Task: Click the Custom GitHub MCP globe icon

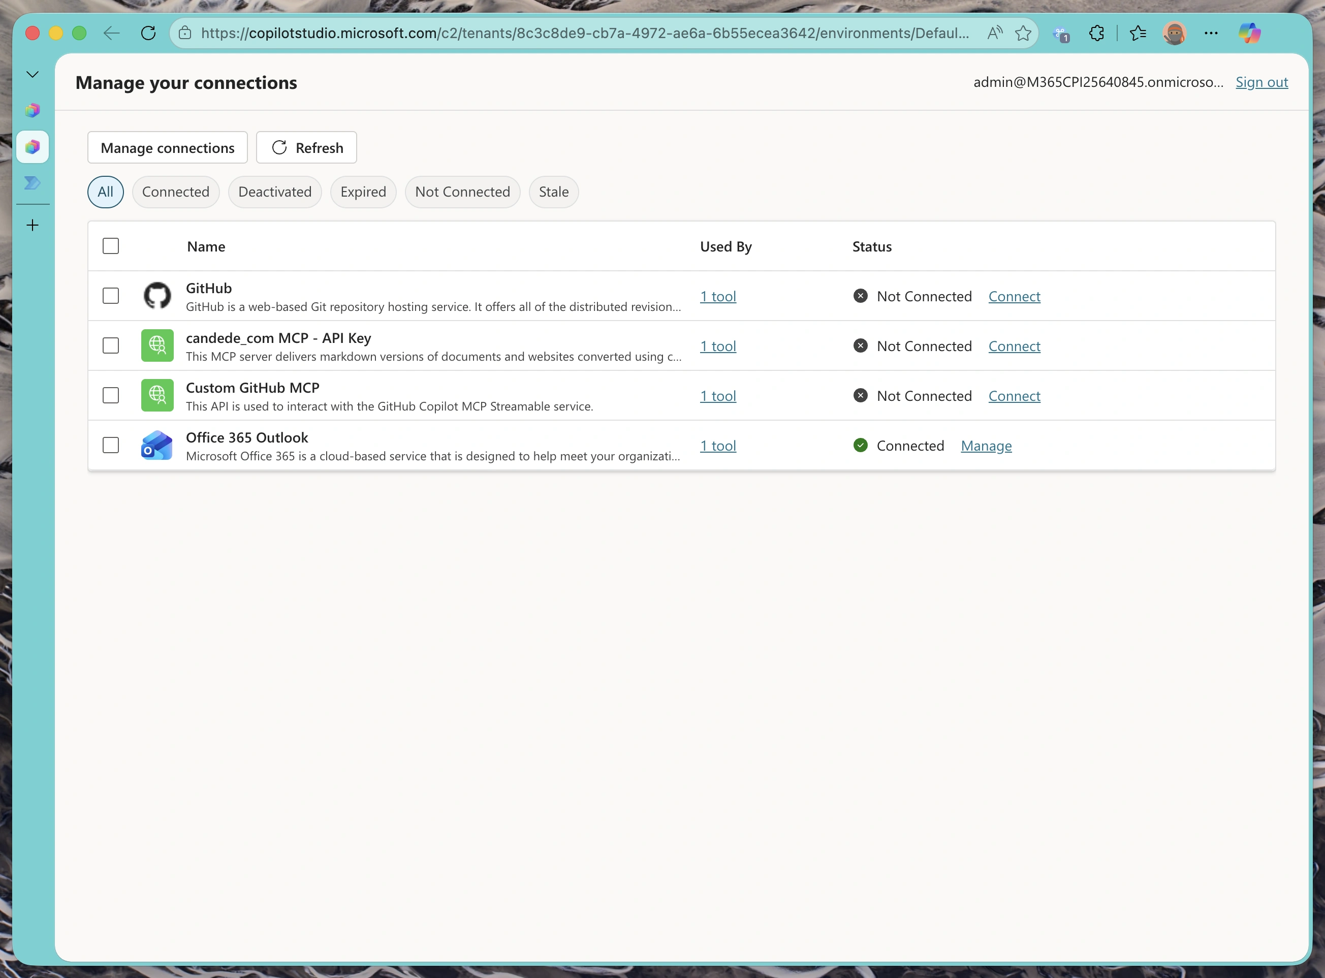Action: coord(157,395)
